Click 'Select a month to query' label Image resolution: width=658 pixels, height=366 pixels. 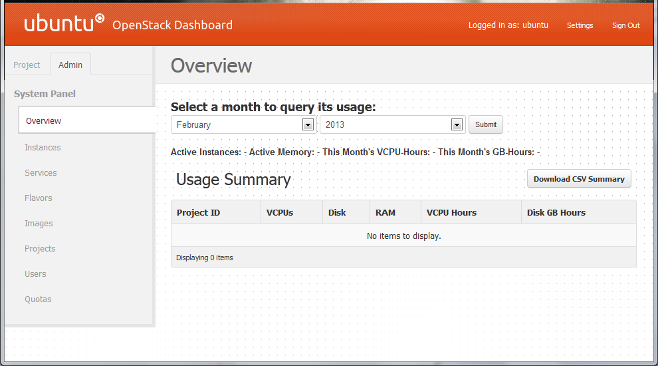tap(273, 106)
